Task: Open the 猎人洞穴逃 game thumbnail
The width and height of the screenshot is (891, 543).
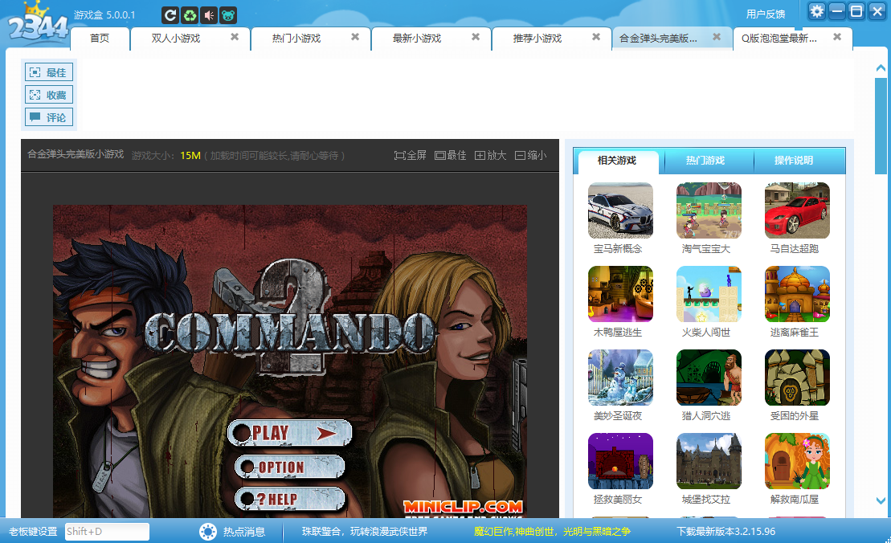Action: [x=709, y=378]
